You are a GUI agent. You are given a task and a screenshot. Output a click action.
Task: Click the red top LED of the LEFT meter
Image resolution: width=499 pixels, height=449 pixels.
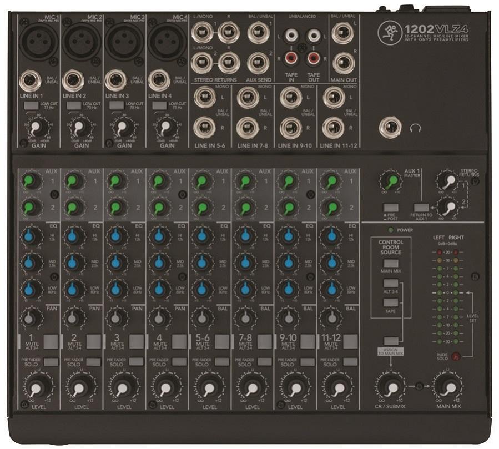[440, 252]
